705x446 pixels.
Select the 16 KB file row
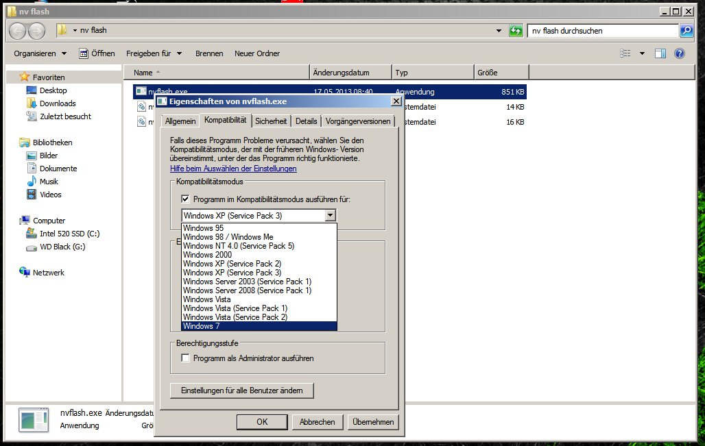[x=330, y=122]
